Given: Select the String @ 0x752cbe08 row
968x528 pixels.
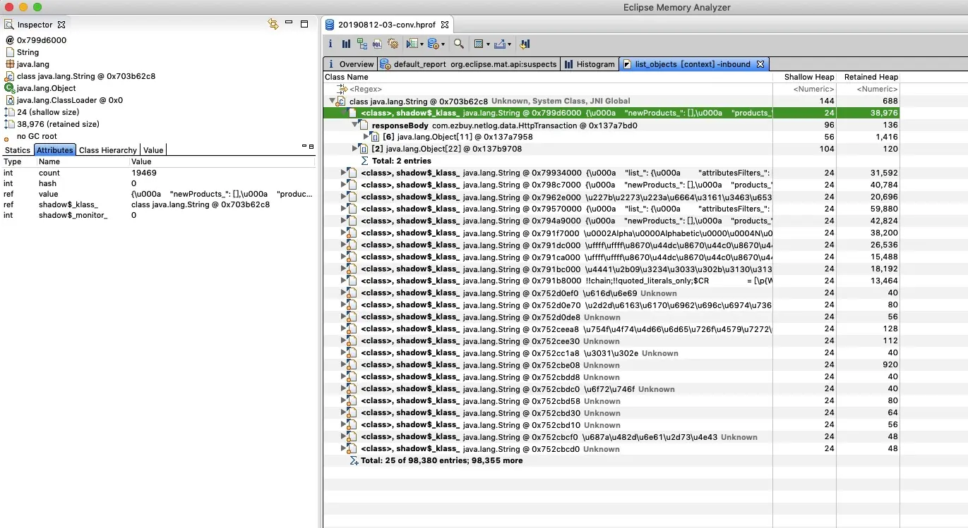Looking at the screenshot, I should (x=612, y=364).
